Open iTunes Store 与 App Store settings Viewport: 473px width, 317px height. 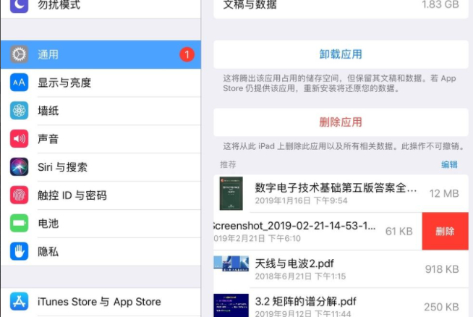[x=101, y=302]
